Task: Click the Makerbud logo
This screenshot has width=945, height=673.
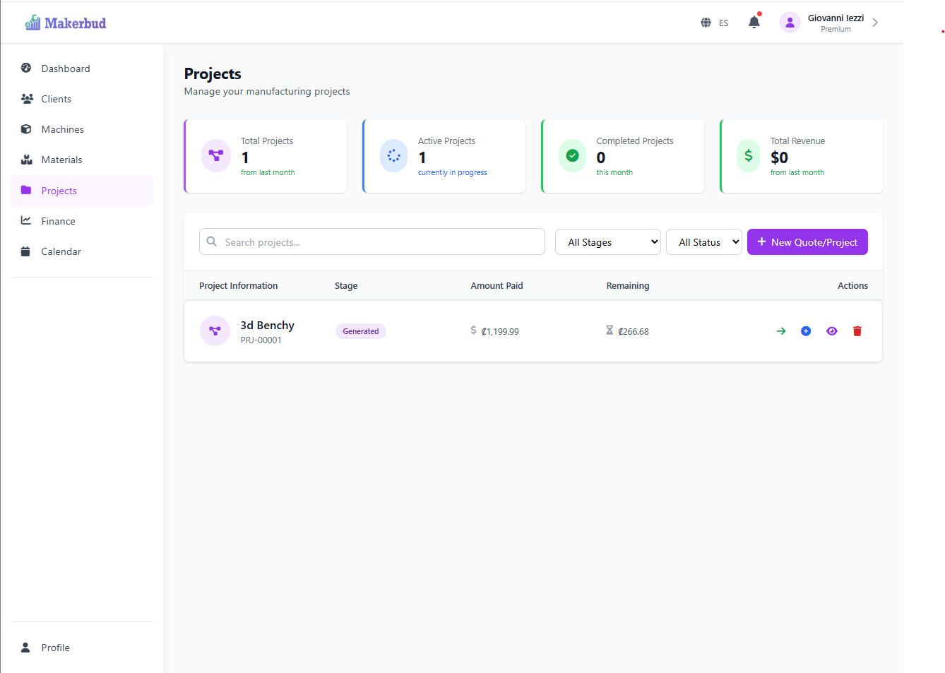Action: tap(66, 23)
